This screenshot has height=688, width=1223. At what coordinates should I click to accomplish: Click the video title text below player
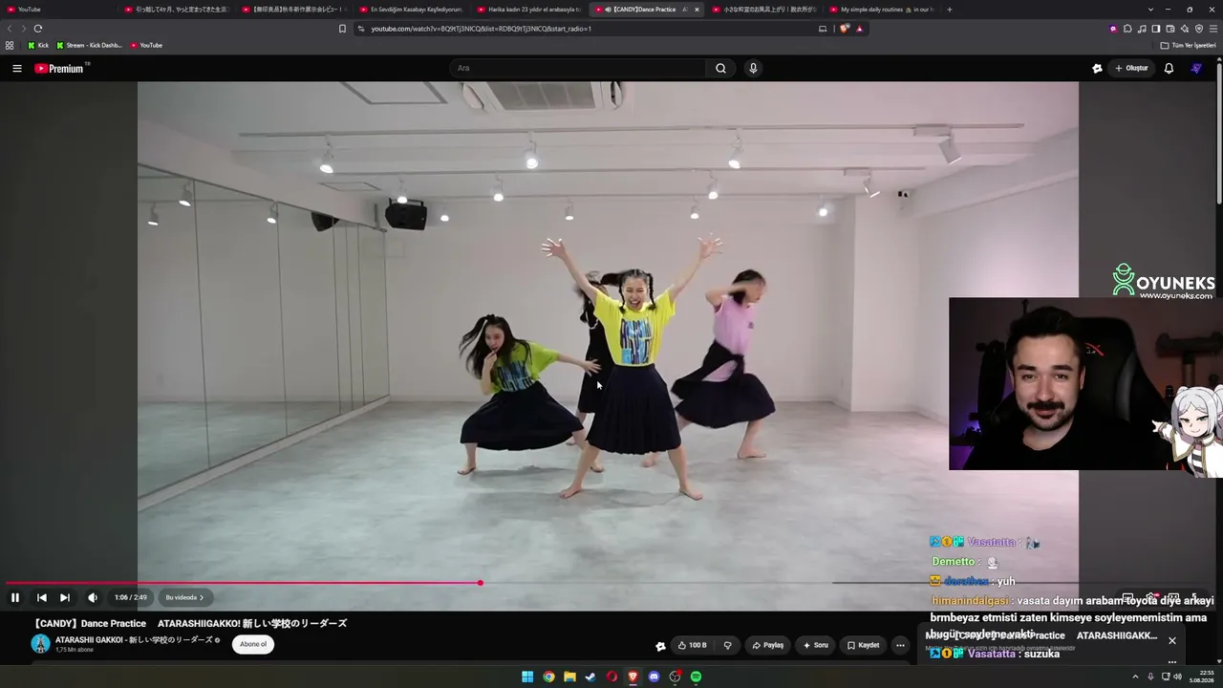tap(190, 623)
